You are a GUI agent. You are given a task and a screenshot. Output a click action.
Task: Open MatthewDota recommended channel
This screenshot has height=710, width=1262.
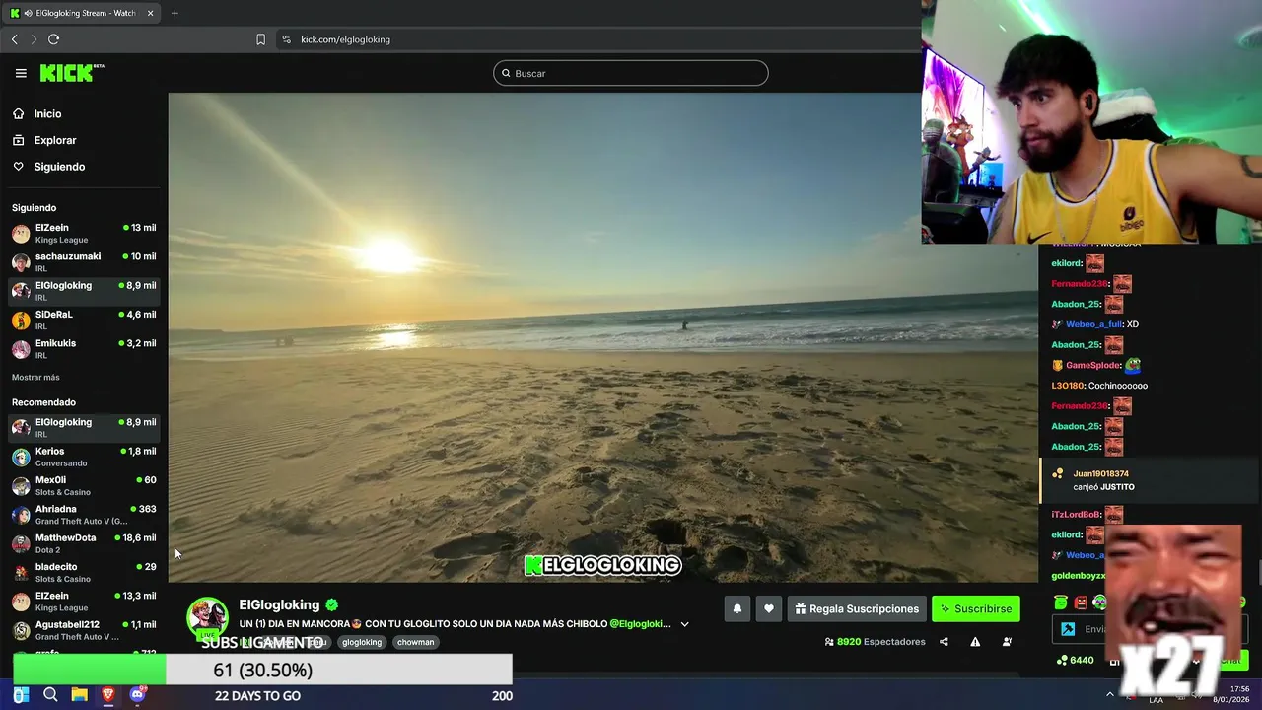point(84,543)
